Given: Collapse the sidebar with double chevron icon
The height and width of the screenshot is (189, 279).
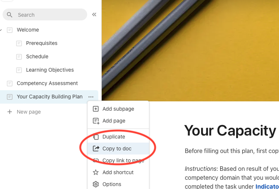Looking at the screenshot, I should point(94,15).
